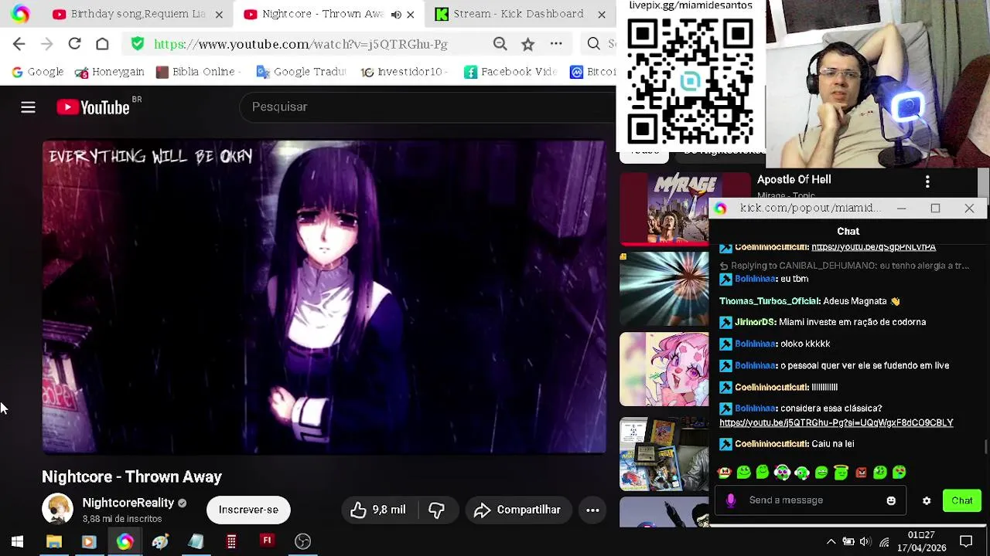The image size is (990, 556).
Task: Open the browser home page
Action: (x=102, y=44)
